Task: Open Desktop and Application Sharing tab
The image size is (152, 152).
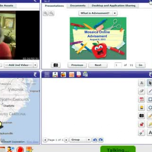Action: (114, 5)
